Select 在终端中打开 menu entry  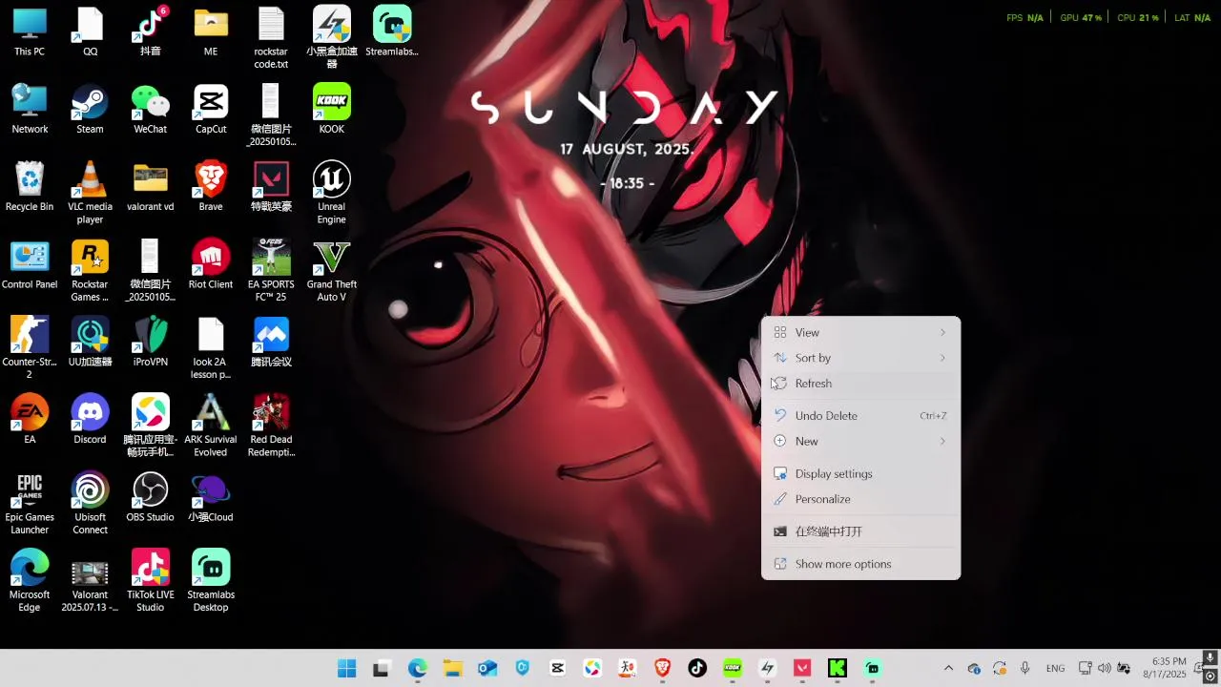[x=860, y=531]
